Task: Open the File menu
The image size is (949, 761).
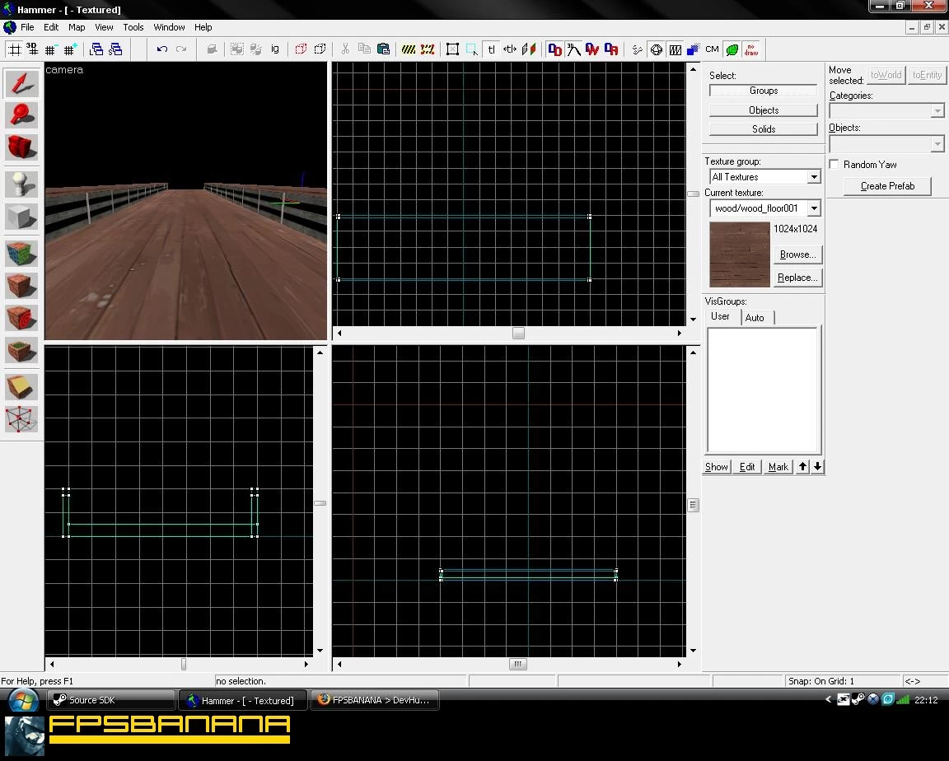Action: 27,27
